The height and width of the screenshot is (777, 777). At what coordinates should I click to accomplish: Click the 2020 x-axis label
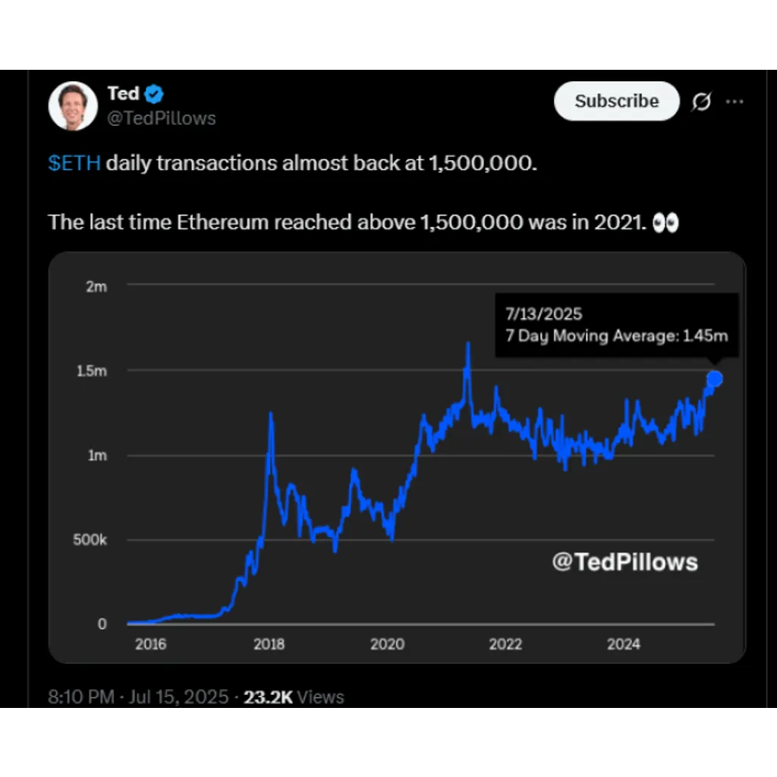(387, 643)
